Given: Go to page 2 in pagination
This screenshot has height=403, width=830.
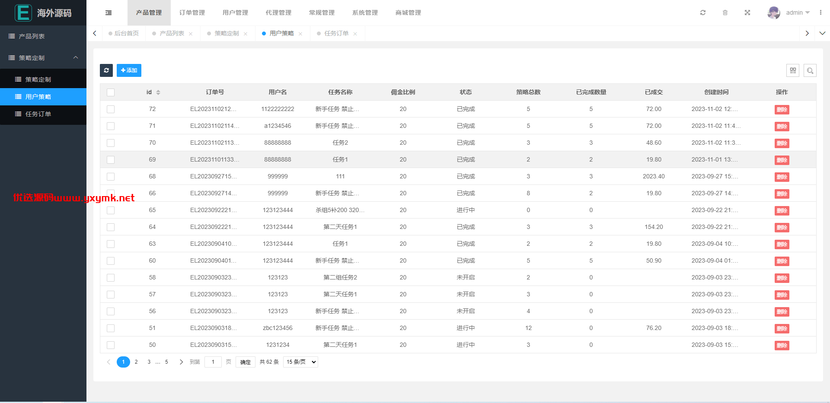Looking at the screenshot, I should click(136, 362).
